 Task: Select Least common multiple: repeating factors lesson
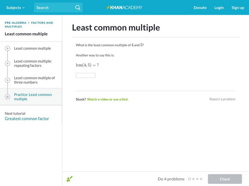(33, 63)
